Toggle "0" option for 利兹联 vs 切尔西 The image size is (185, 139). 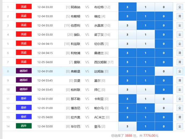pyautogui.click(x=164, y=44)
